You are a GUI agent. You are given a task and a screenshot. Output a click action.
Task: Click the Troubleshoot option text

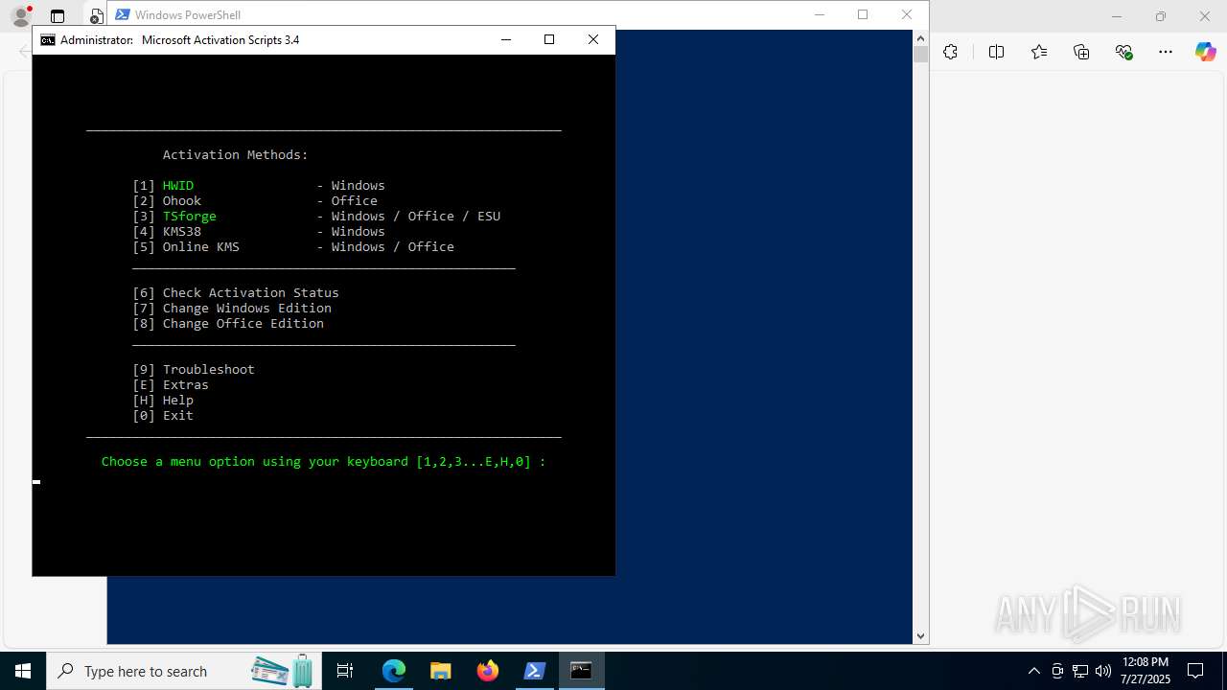pos(209,369)
